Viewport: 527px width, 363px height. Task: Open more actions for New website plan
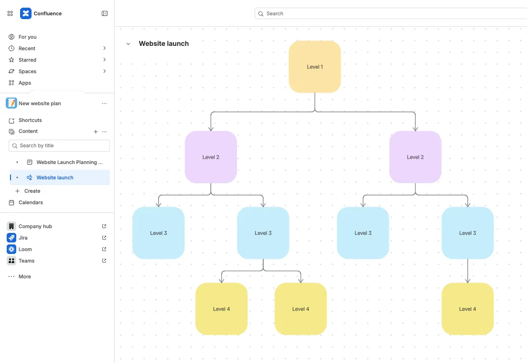[105, 104]
